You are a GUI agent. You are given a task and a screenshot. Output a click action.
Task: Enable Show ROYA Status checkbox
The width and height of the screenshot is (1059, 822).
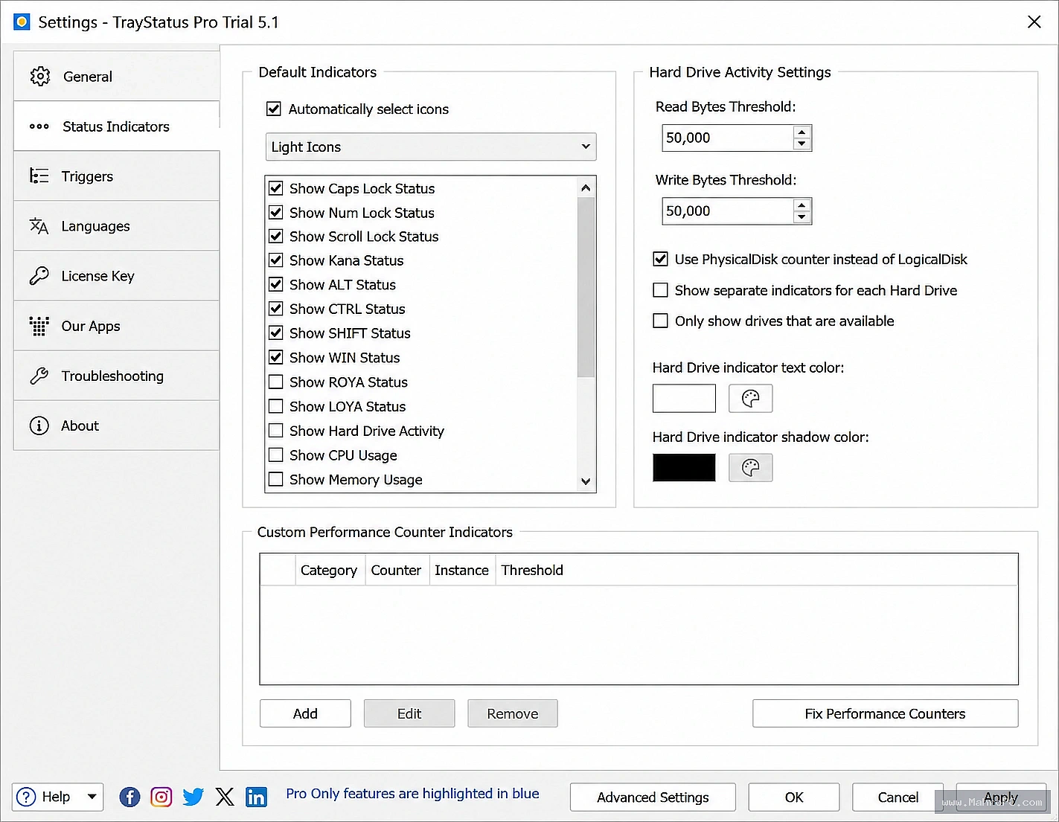tap(276, 382)
